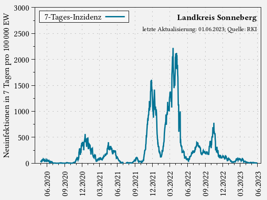
Task: Click the 1500 y-axis tick label
Action: click(x=21, y=86)
